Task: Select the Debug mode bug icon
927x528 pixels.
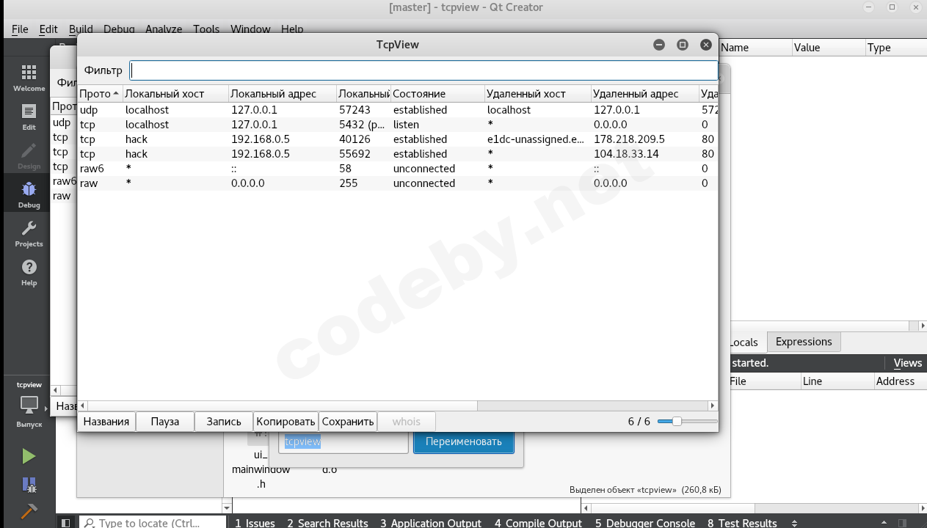Action: pyautogui.click(x=29, y=194)
